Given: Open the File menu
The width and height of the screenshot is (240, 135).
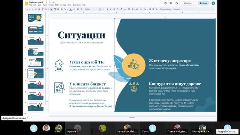Looking at the screenshot, I should [31, 5].
